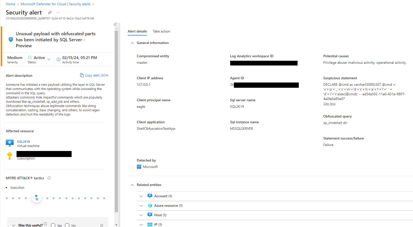This screenshot has width=413, height=227.
Task: Click the ShellObfuscationTestApp client application value
Action: pos(156,128)
